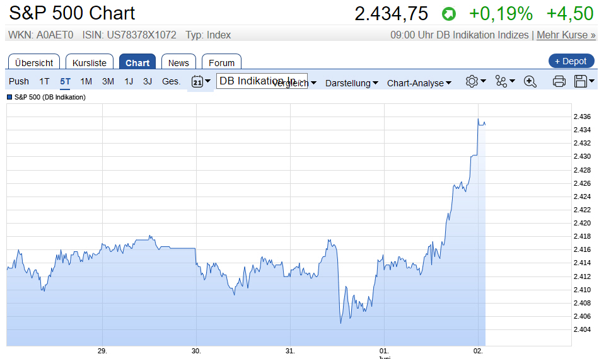Switch to the Übersicht tab
This screenshot has height=359, width=599.
point(35,62)
